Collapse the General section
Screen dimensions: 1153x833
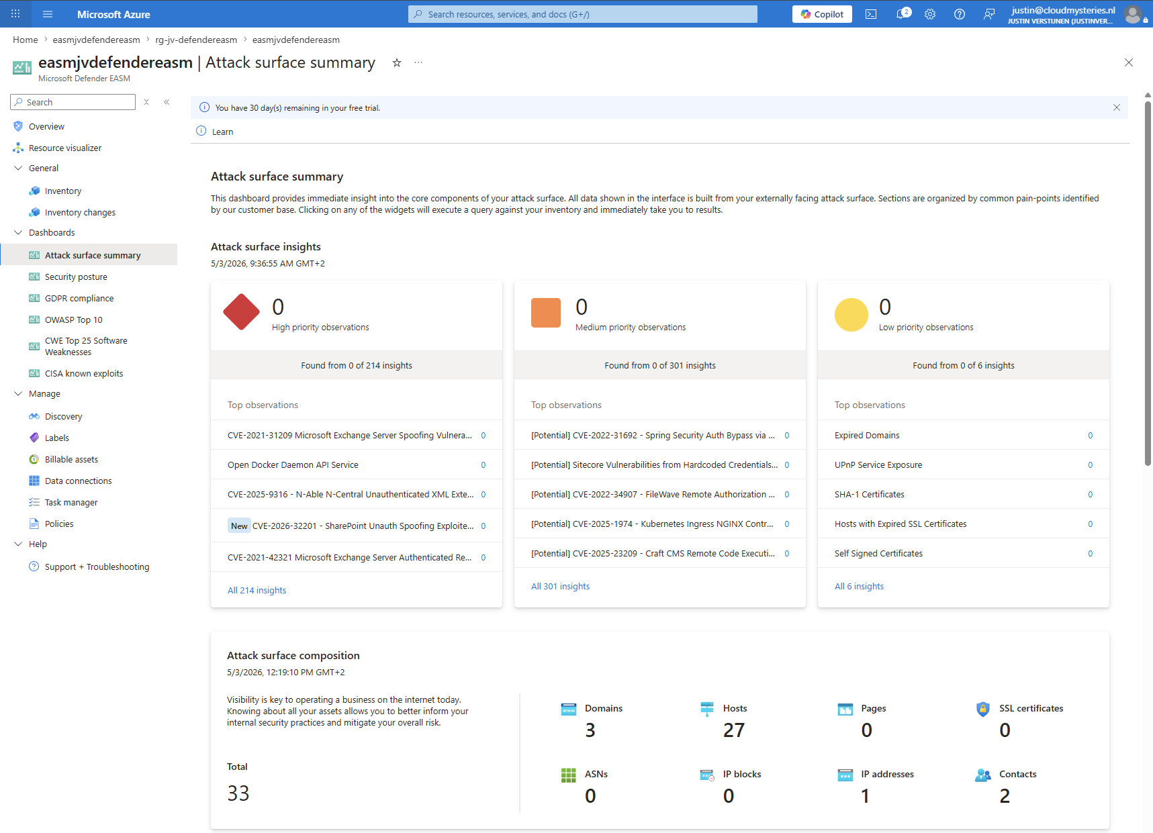tap(18, 168)
